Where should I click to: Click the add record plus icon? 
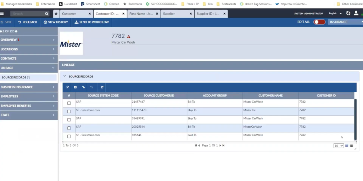[x=75, y=87]
